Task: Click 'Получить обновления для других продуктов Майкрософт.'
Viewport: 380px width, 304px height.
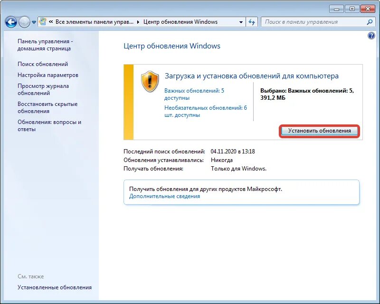Action: click(206, 189)
